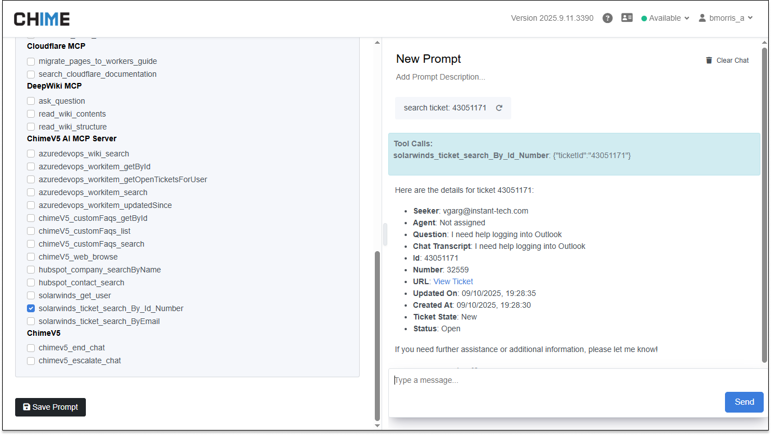
Task: Click the chat panel scrollbar thumb
Action: tap(764, 205)
